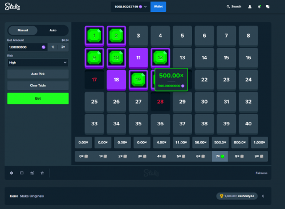Viewport: 285px width, 209px height.
Task: Open the Fairness link
Action: pos(262,173)
